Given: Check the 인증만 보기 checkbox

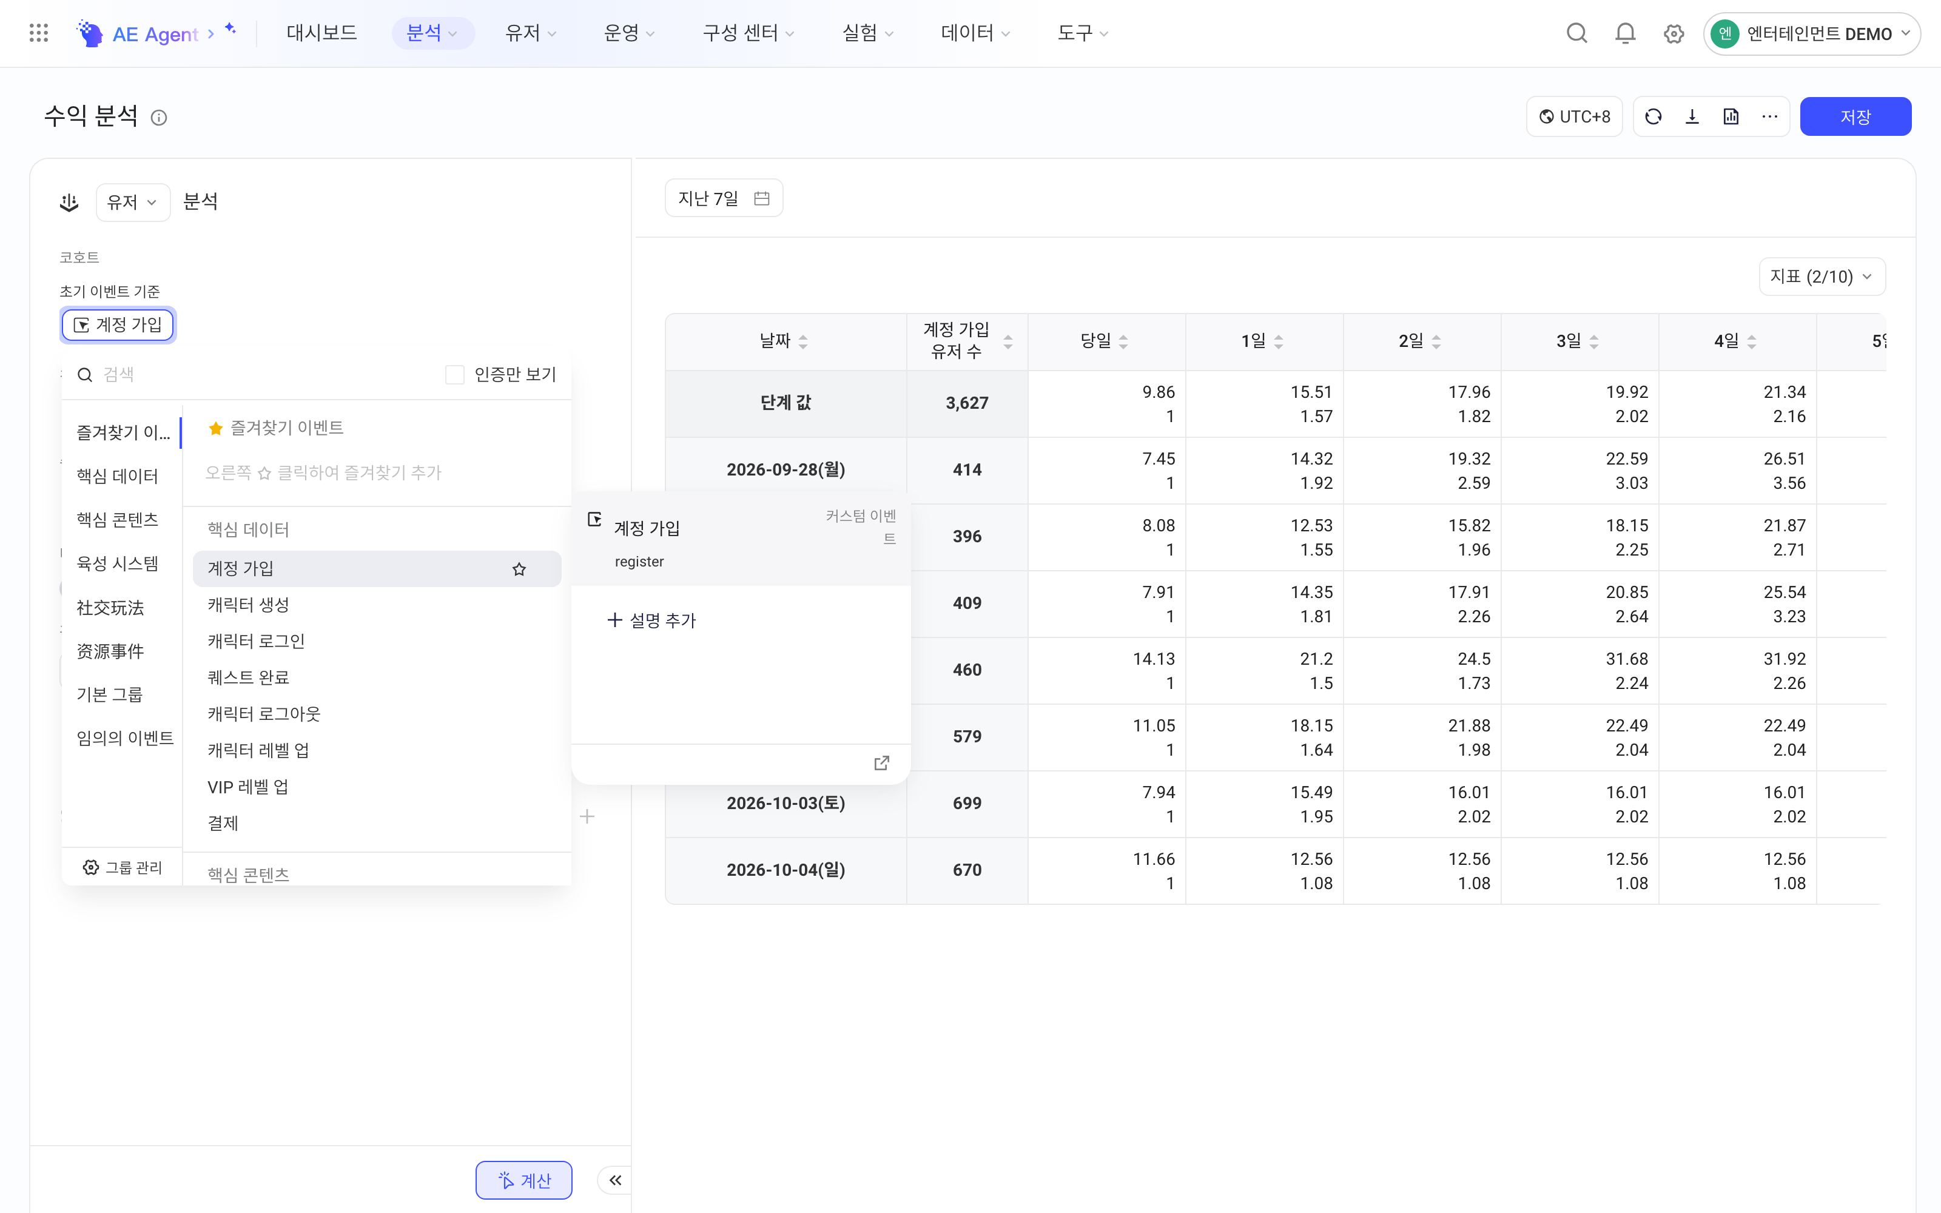Looking at the screenshot, I should click(455, 375).
